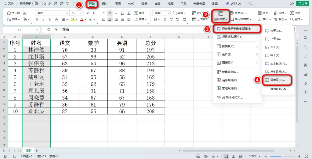The width and height of the screenshot is (312, 159).
Task: Switch to the 数据 ribbon tab
Action: pos(144,3)
